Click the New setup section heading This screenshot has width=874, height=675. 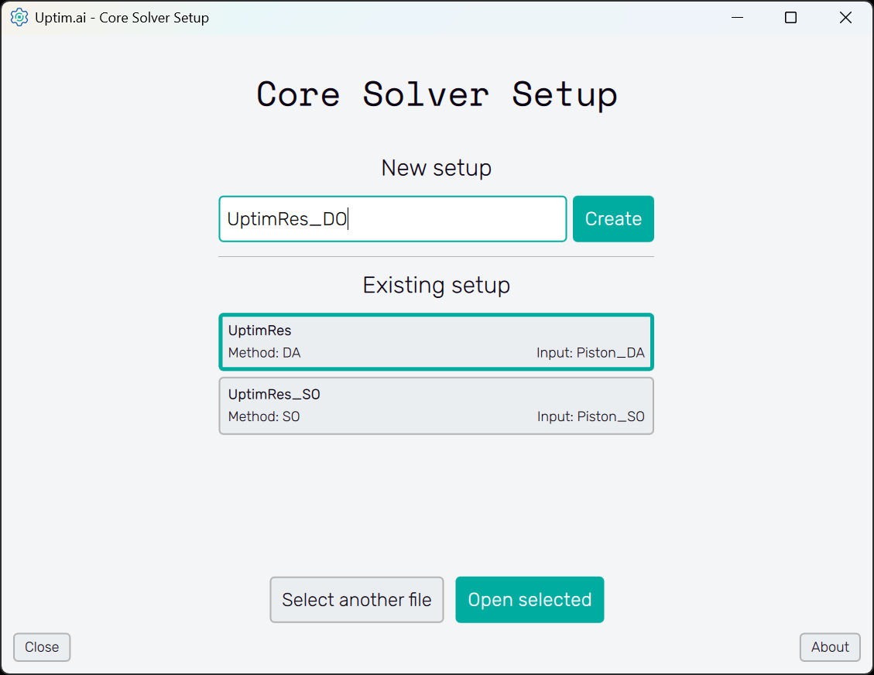point(437,168)
